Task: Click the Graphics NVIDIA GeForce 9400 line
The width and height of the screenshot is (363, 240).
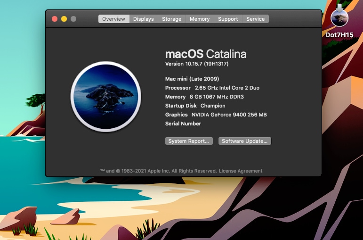Action: click(x=216, y=115)
